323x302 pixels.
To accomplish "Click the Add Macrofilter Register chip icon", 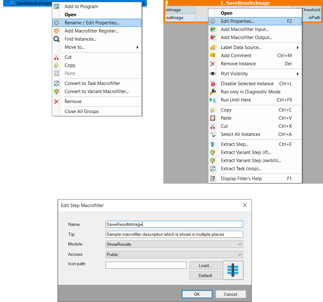I will (x=57, y=31).
